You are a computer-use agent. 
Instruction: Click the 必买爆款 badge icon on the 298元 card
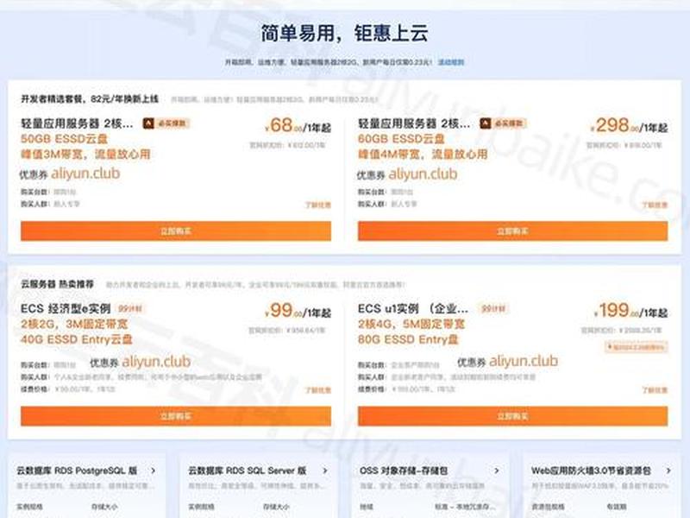pyautogui.click(x=486, y=123)
